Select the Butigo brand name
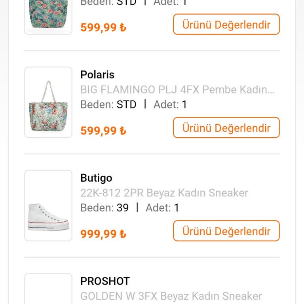Screen dimensions: 304x304 [96, 178]
